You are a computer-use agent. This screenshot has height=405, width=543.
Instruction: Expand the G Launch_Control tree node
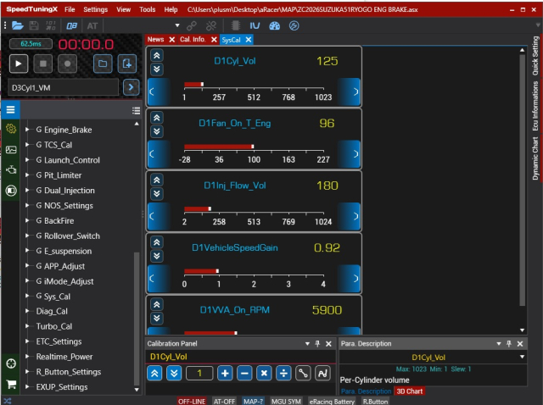(x=27, y=160)
